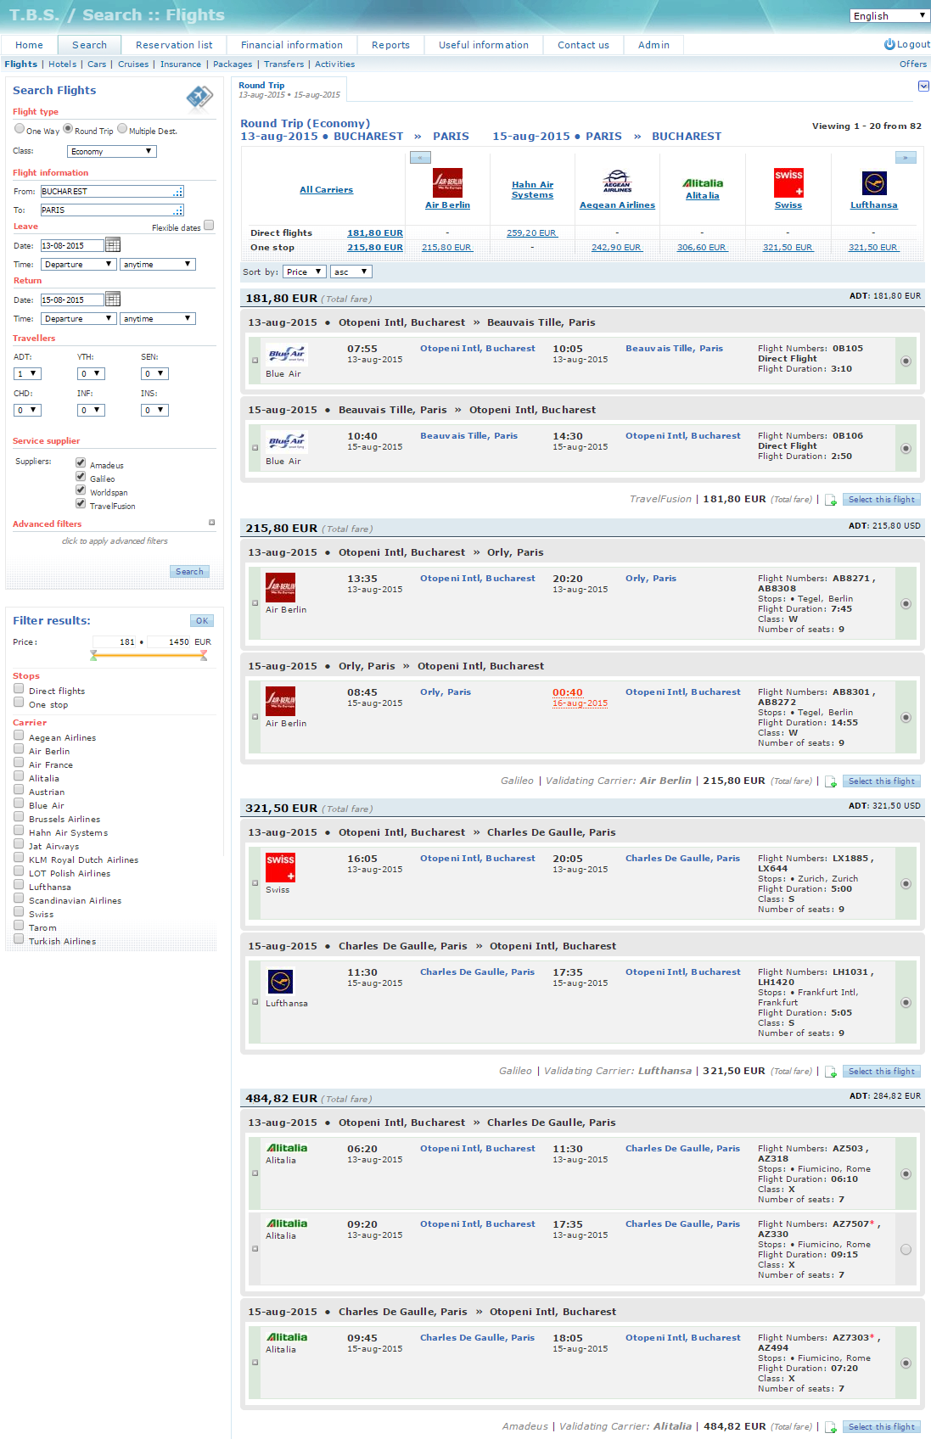
Task: Click the Swiss airline logo in carrier matrix
Action: pos(788,182)
